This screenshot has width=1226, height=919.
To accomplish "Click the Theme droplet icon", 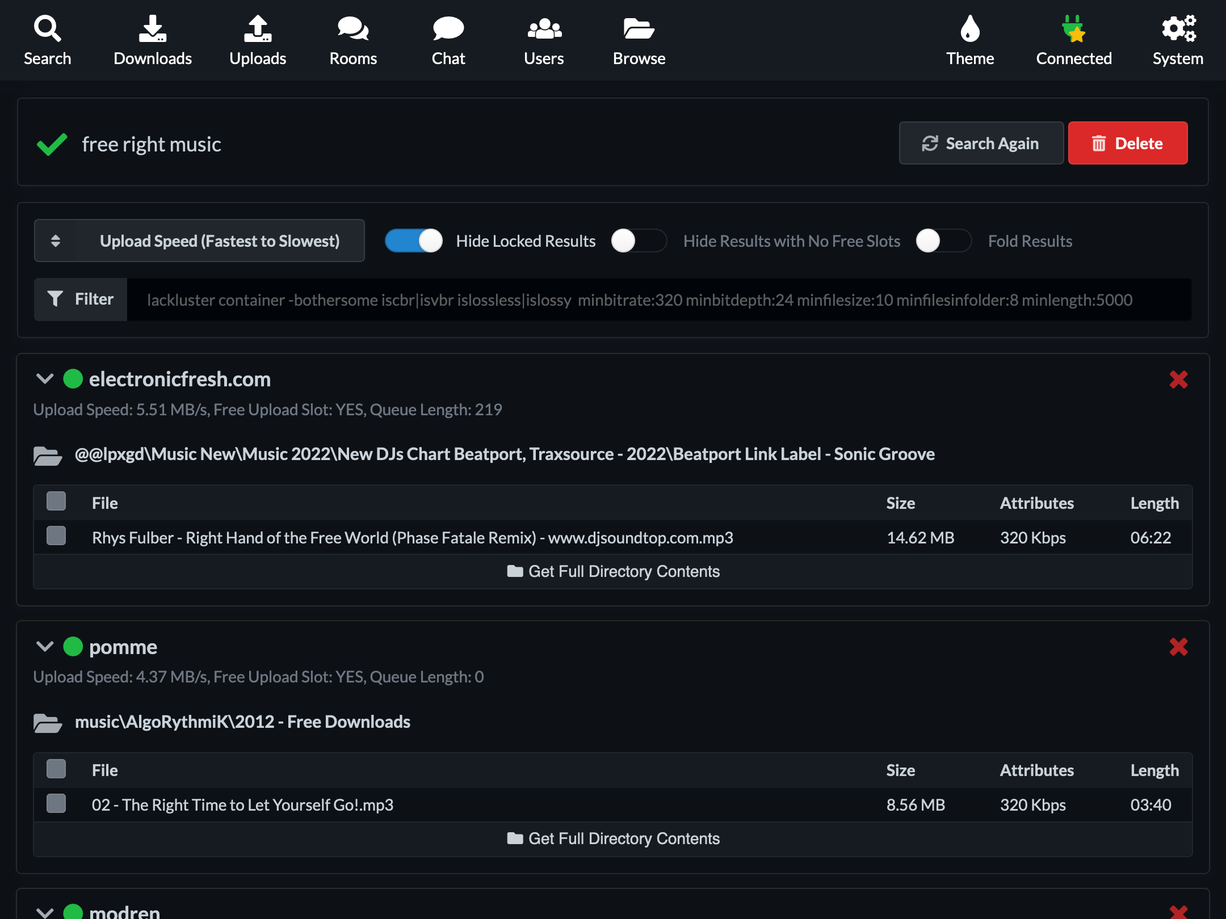I will click(x=969, y=29).
